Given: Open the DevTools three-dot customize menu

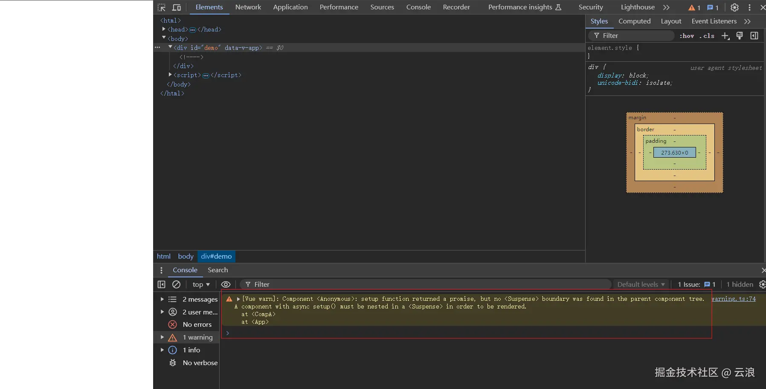Looking at the screenshot, I should coord(749,7).
